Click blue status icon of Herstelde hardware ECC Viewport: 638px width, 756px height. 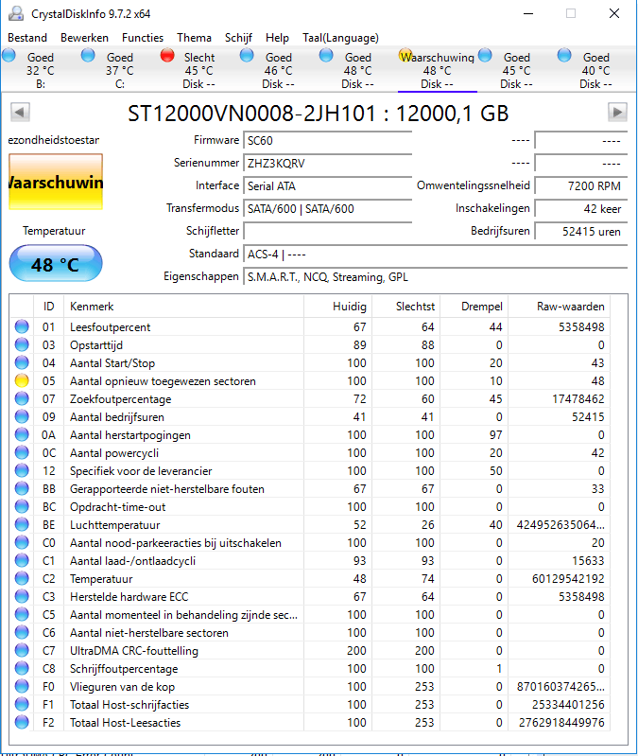(x=22, y=596)
